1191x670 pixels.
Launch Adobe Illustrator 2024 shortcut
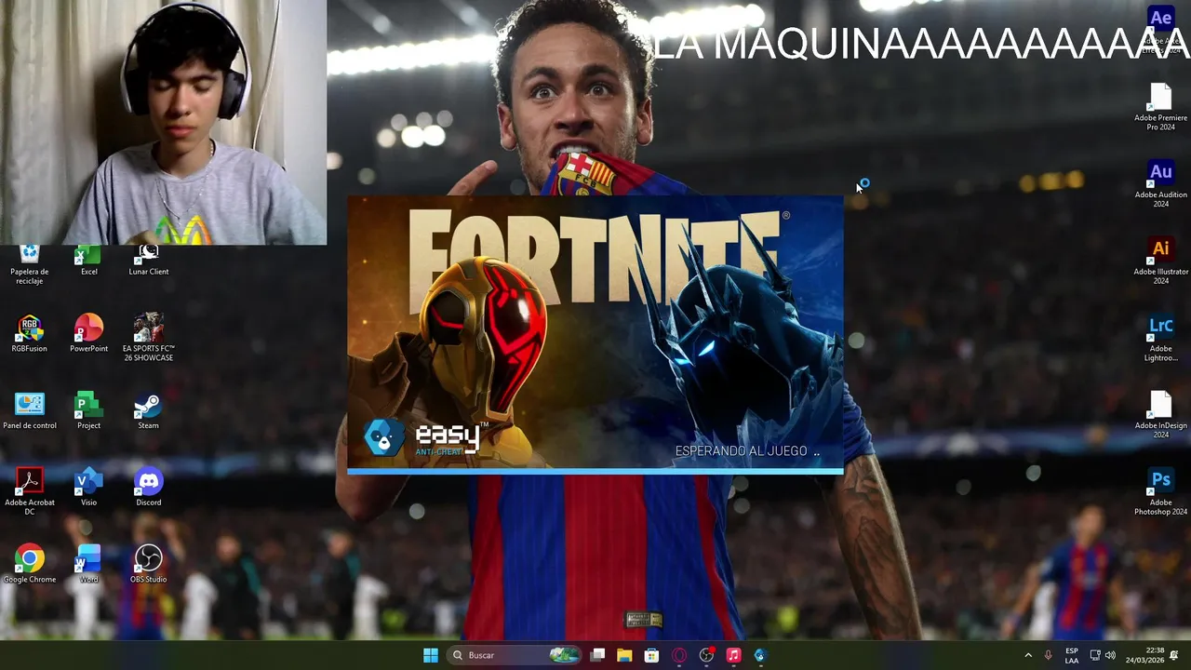pos(1160,261)
